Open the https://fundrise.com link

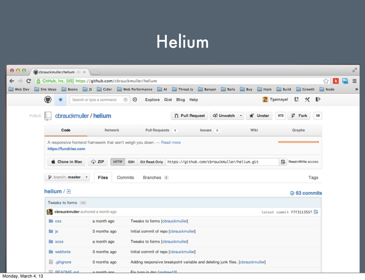[x=66, y=149]
